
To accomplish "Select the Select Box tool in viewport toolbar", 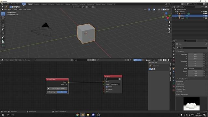I will pyautogui.click(x=3, y=14).
